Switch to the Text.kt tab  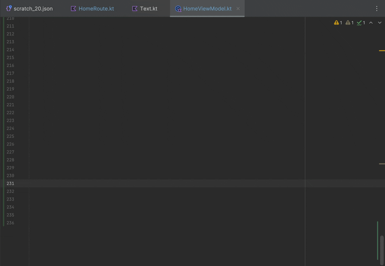[x=145, y=8]
